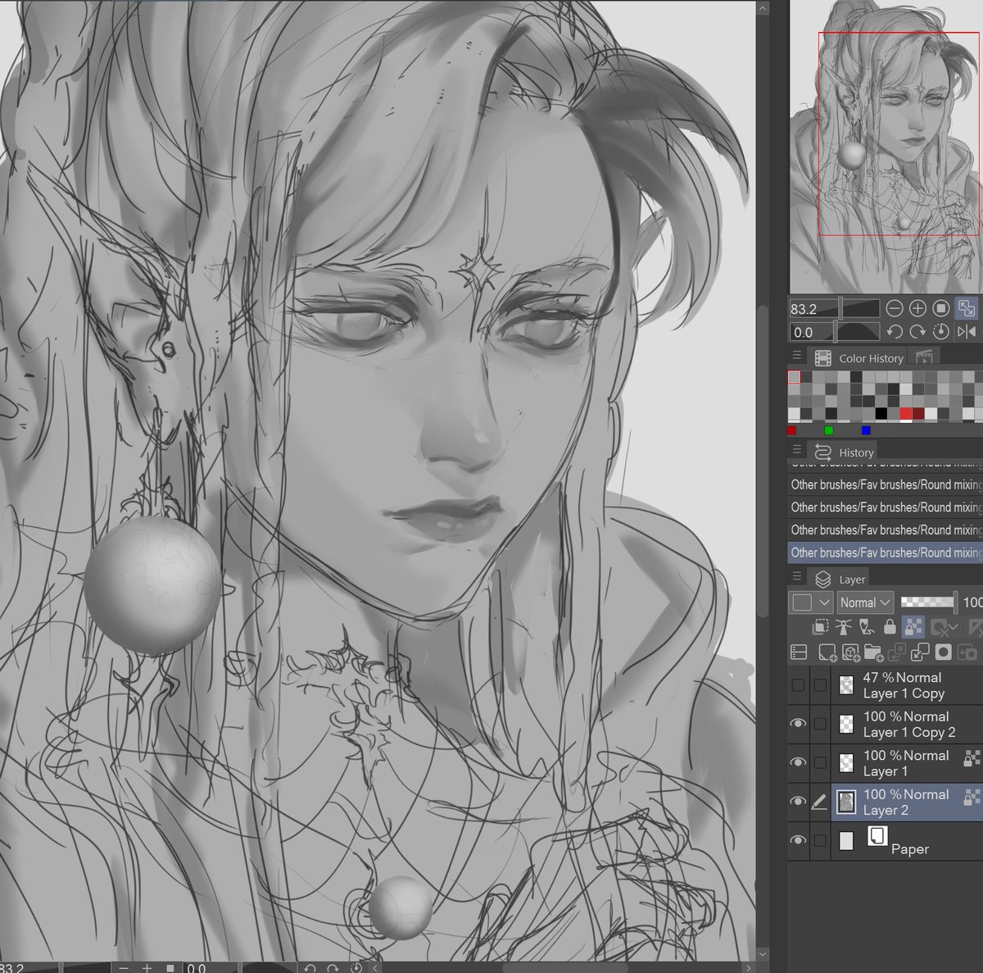The height and width of the screenshot is (973, 983).
Task: Tick checkbox beside Paper layer
Action: 820,840
